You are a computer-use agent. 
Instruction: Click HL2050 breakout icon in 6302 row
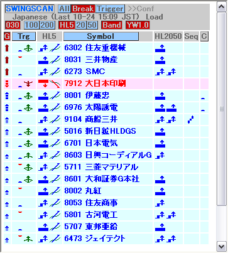tap(160, 48)
